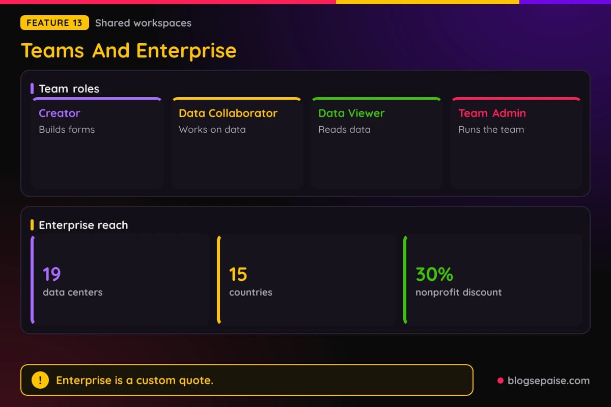Click the exclamation warning icon
Image resolution: width=611 pixels, height=407 pixels.
(40, 380)
